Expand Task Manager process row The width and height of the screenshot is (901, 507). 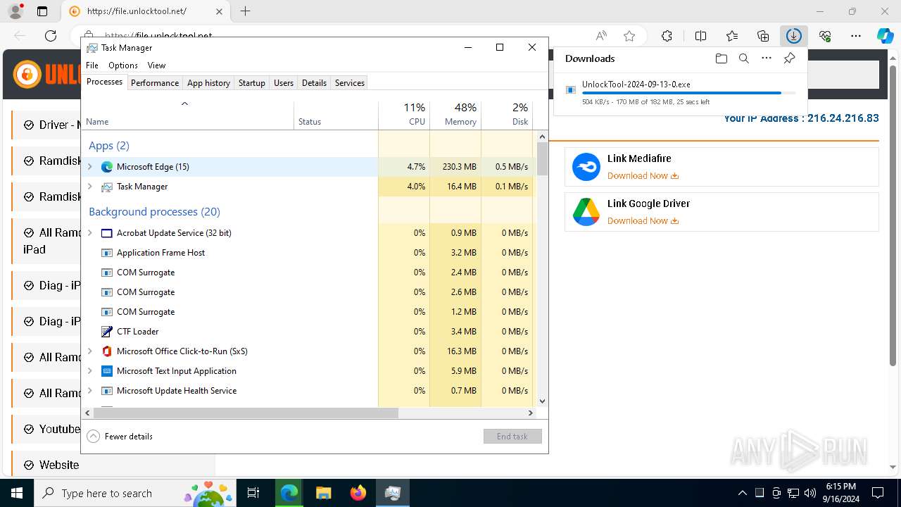tap(89, 187)
